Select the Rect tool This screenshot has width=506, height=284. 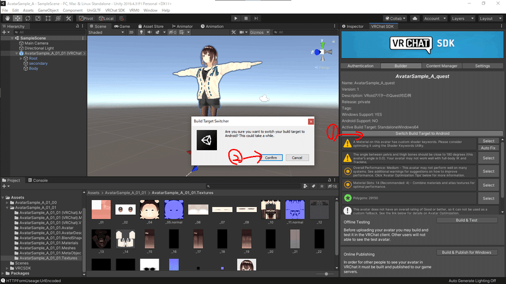(x=48, y=18)
